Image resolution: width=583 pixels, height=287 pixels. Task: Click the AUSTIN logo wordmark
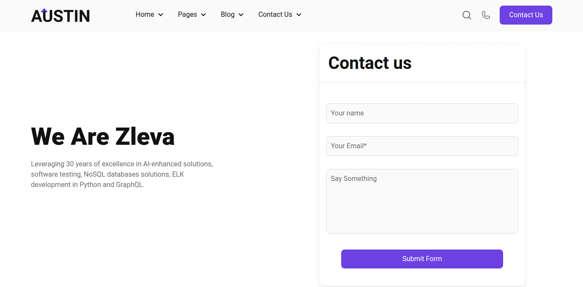coord(60,16)
